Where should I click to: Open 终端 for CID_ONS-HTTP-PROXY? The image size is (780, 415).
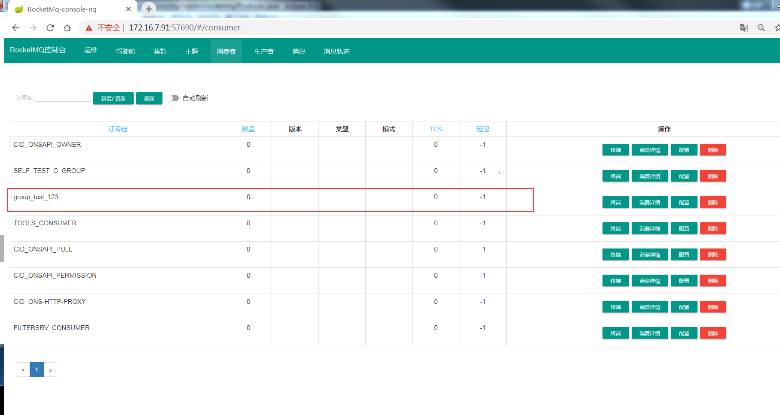pos(616,307)
